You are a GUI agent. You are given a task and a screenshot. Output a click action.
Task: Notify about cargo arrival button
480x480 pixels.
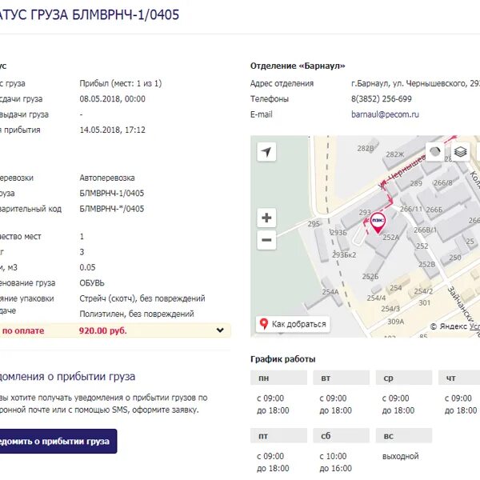coord(57,441)
